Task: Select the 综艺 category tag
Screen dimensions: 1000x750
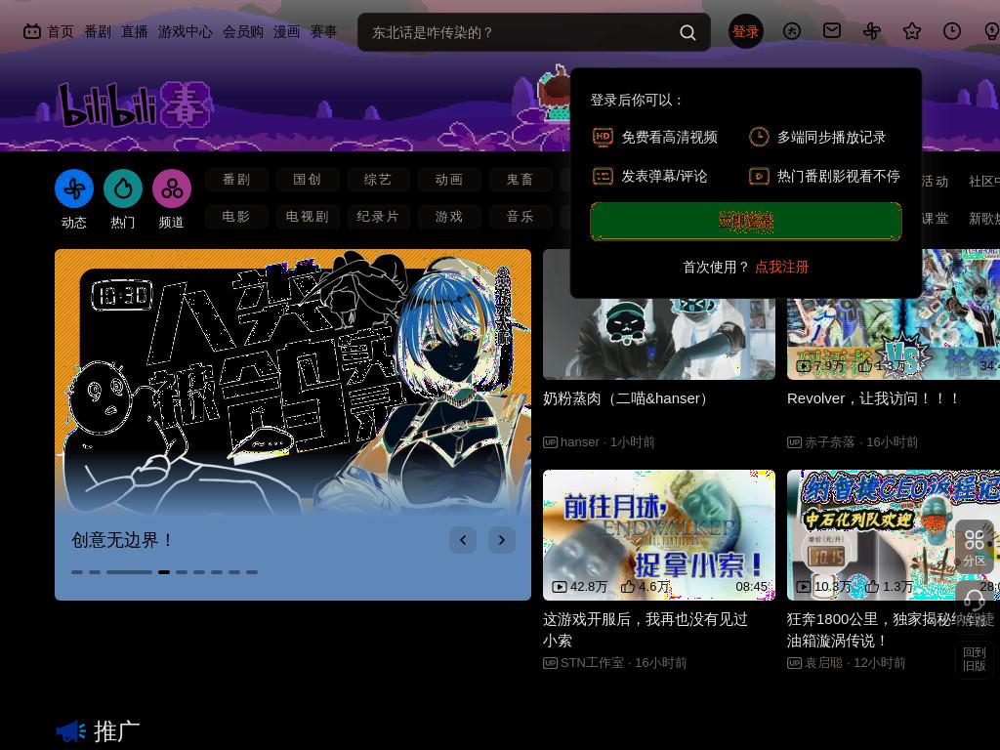Action: point(378,180)
